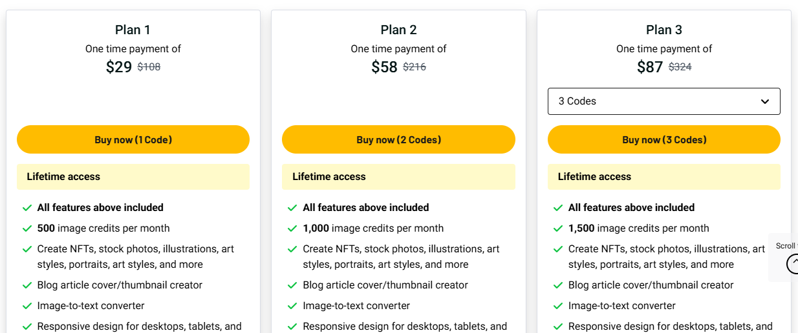Click Plan 1 Create NFTs checkmark icon

27,249
